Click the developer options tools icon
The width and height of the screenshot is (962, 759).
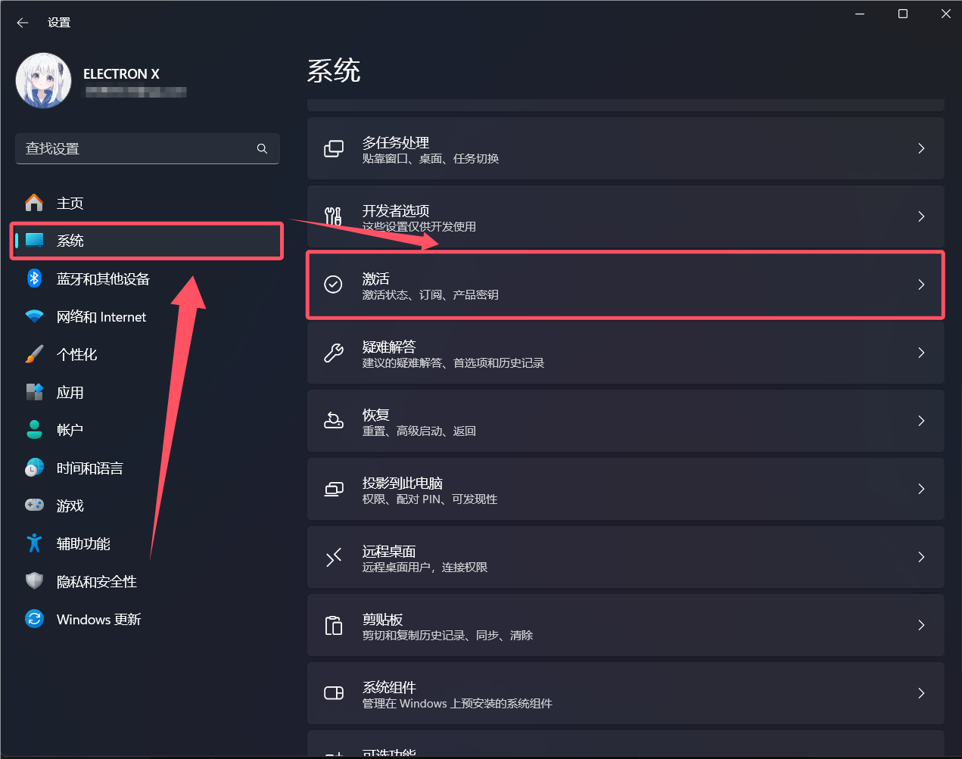pyautogui.click(x=333, y=216)
